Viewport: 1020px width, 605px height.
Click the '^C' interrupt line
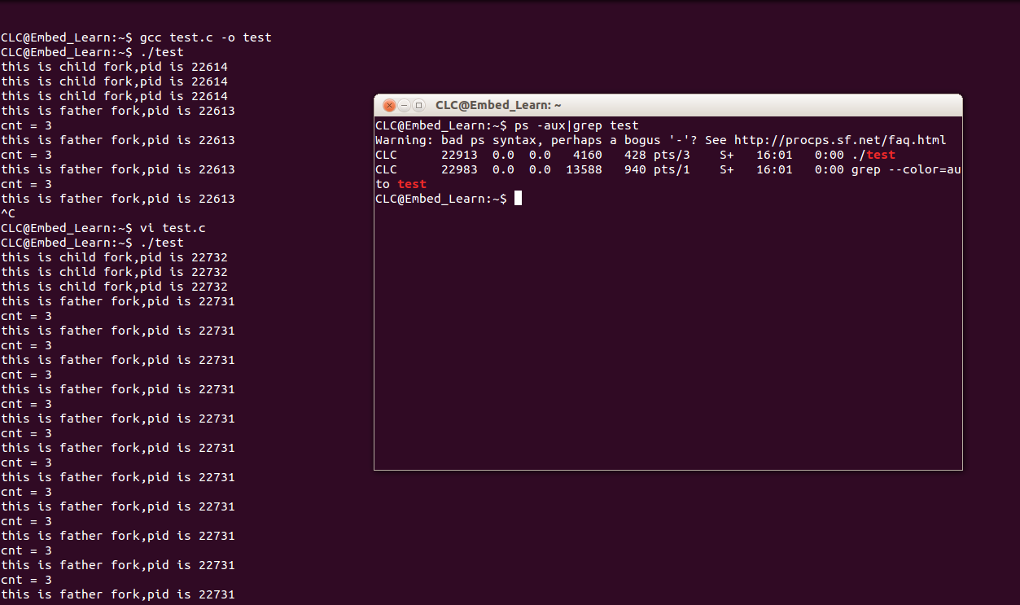coord(8,213)
